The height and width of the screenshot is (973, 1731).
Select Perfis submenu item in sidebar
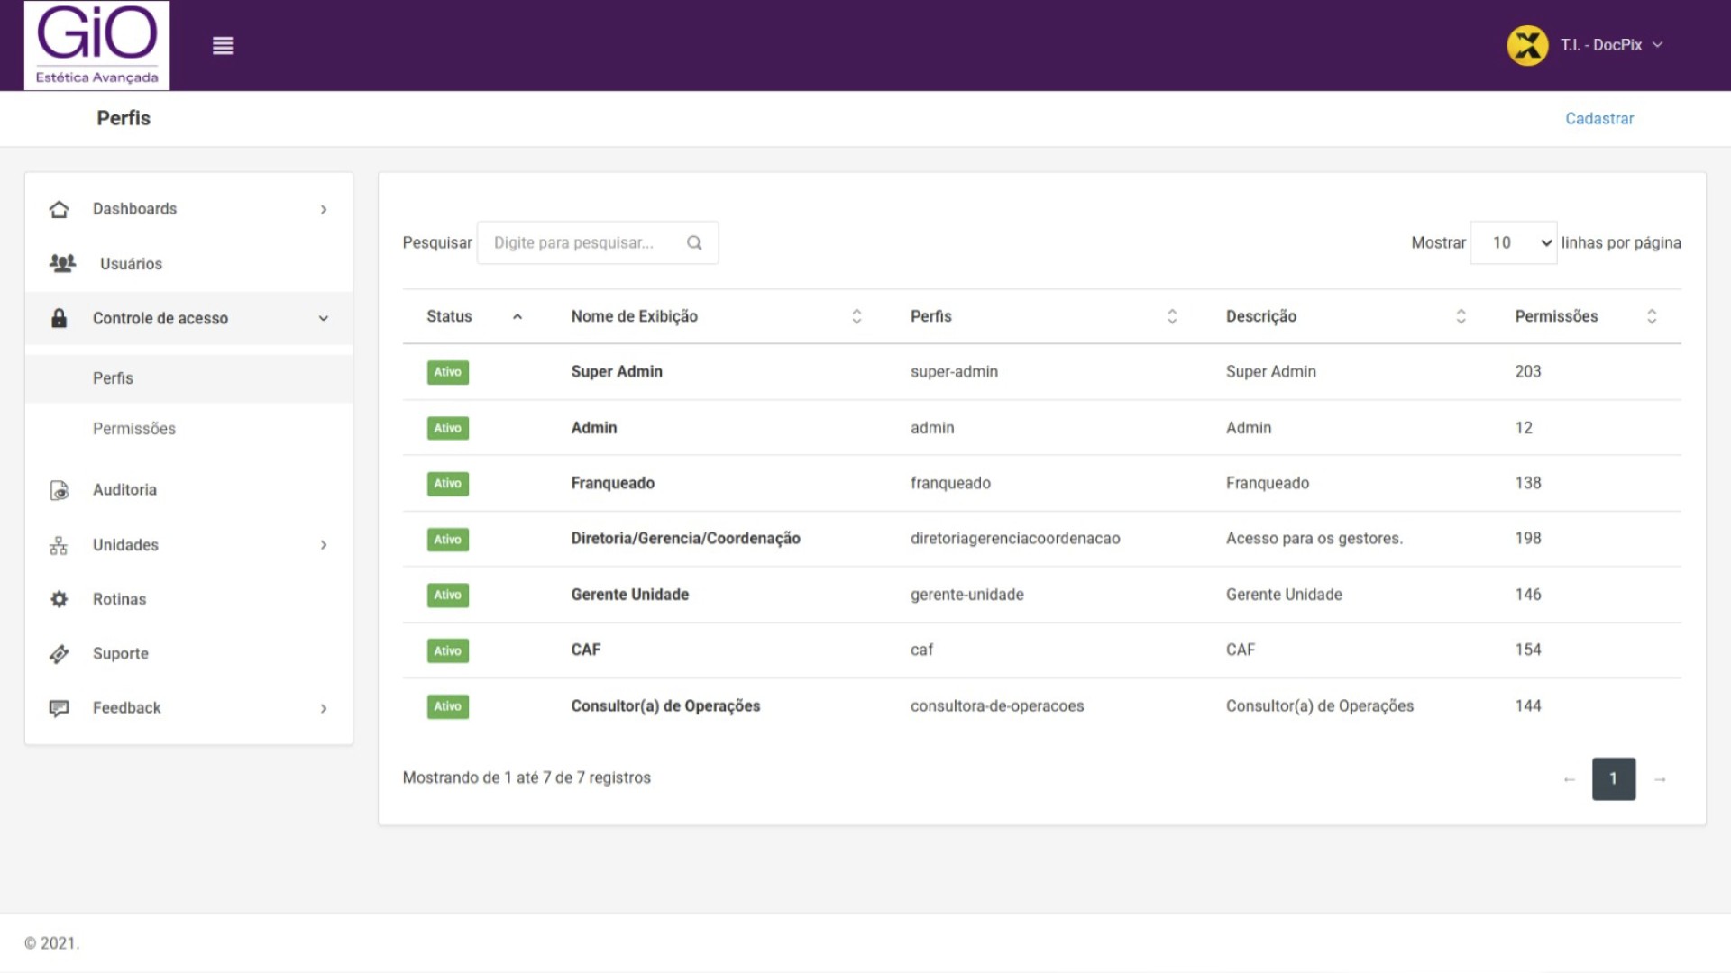coord(113,378)
